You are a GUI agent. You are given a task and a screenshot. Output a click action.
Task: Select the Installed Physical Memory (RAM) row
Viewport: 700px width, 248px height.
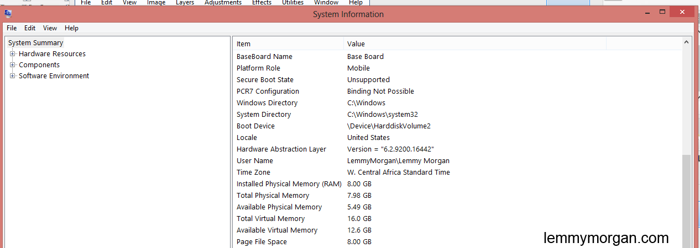tap(457, 184)
